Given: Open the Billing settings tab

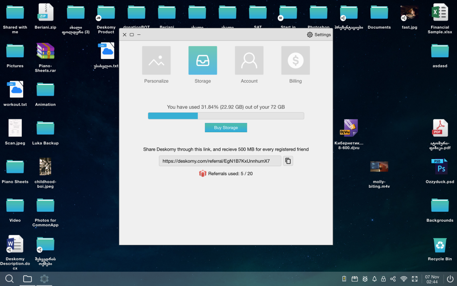Looking at the screenshot, I should click(295, 60).
